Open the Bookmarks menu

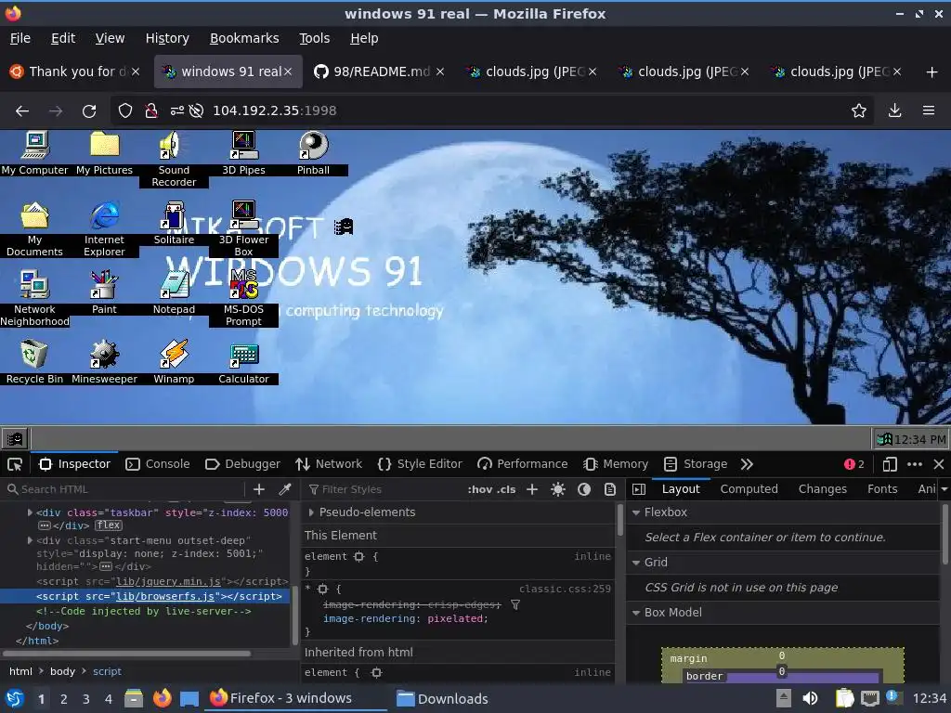(244, 38)
